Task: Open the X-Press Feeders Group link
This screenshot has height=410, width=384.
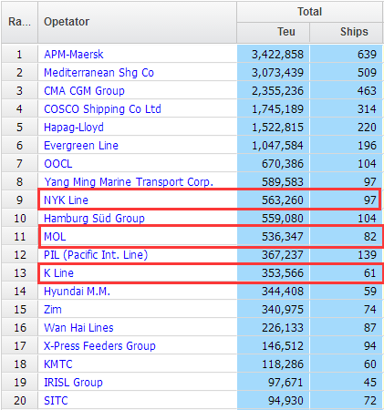Action: 99,346
